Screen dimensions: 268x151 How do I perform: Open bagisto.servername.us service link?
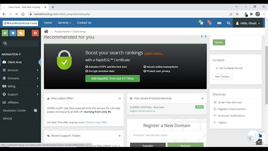(142, 111)
